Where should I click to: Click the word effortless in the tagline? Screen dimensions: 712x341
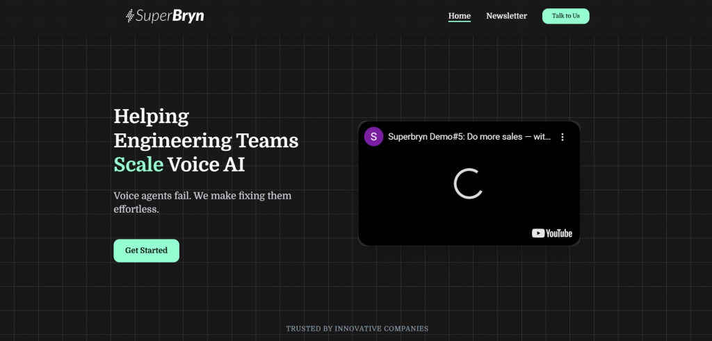pyautogui.click(x=136, y=208)
